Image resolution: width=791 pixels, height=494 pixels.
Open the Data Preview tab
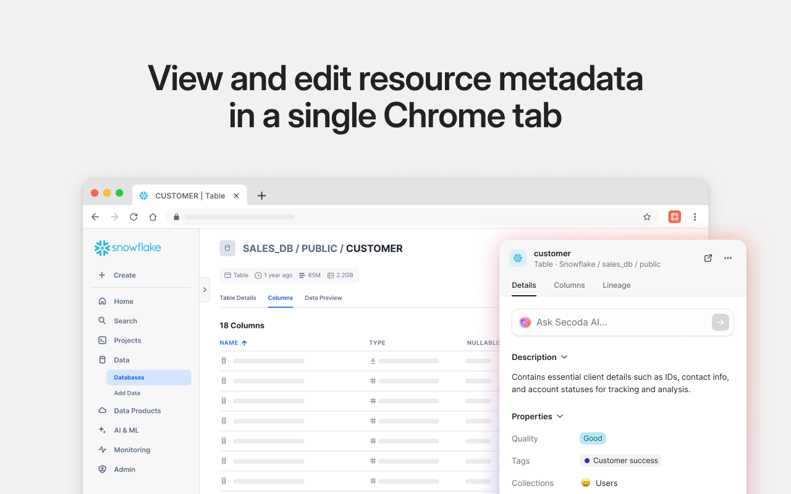pyautogui.click(x=323, y=298)
